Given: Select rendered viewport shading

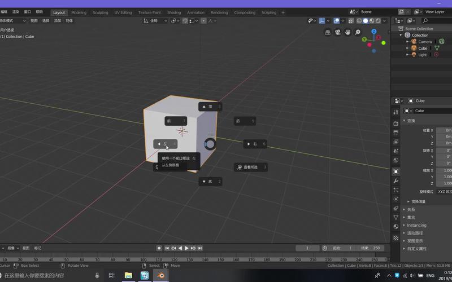Looking at the screenshot, I should (x=378, y=21).
